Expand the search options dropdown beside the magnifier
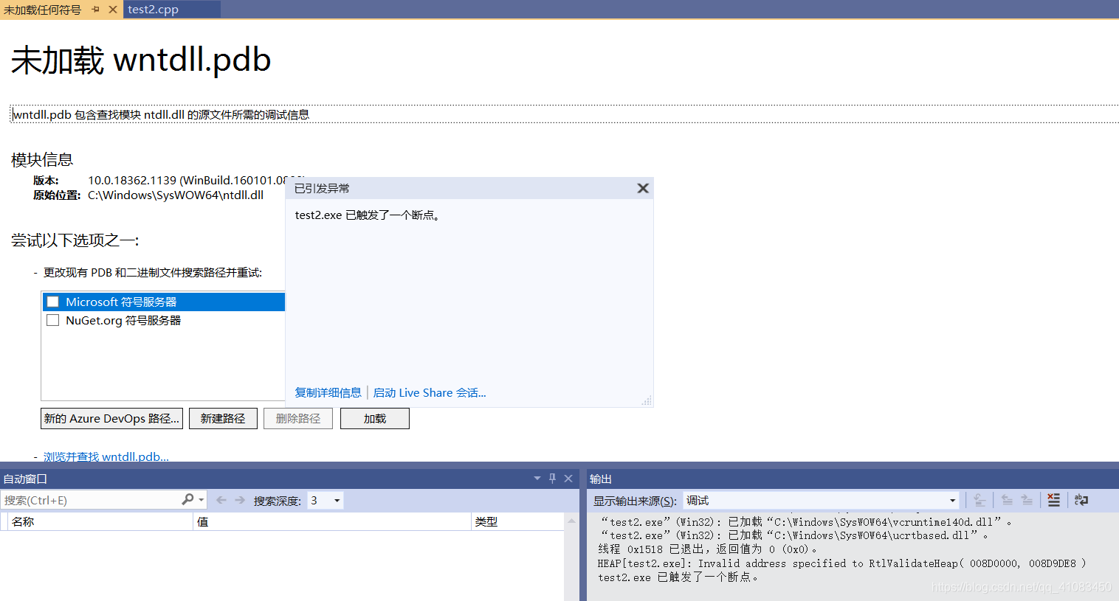This screenshot has width=1119, height=601. click(x=201, y=500)
